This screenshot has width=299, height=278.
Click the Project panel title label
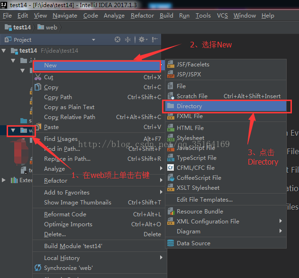[x=22, y=40]
